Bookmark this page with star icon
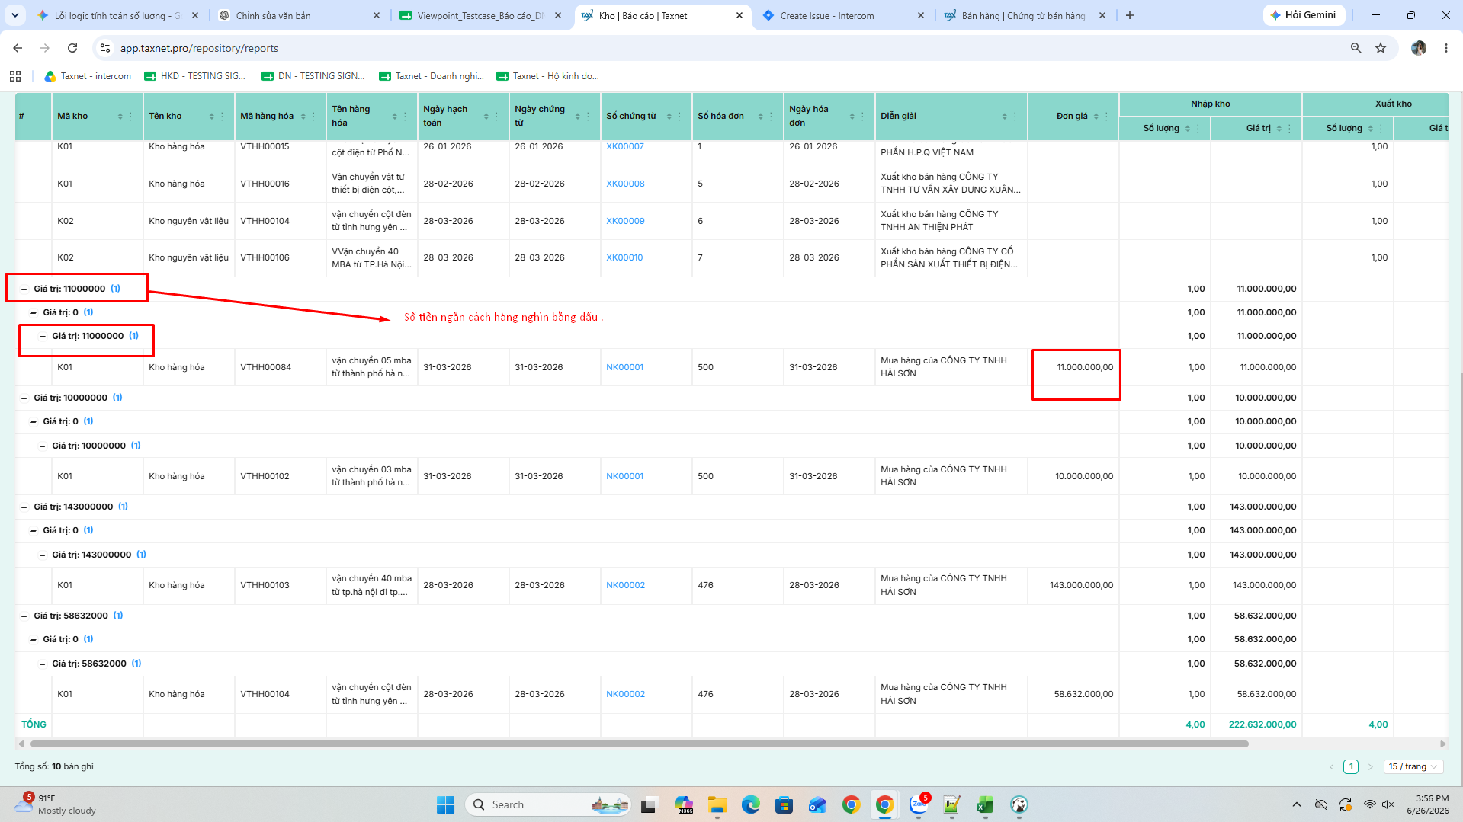The width and height of the screenshot is (1463, 822). tap(1381, 48)
